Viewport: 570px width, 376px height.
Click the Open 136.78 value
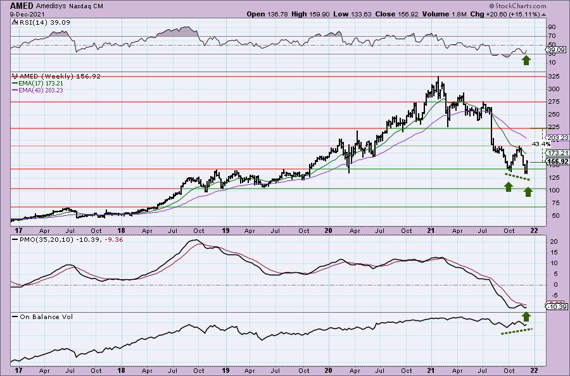pos(267,14)
